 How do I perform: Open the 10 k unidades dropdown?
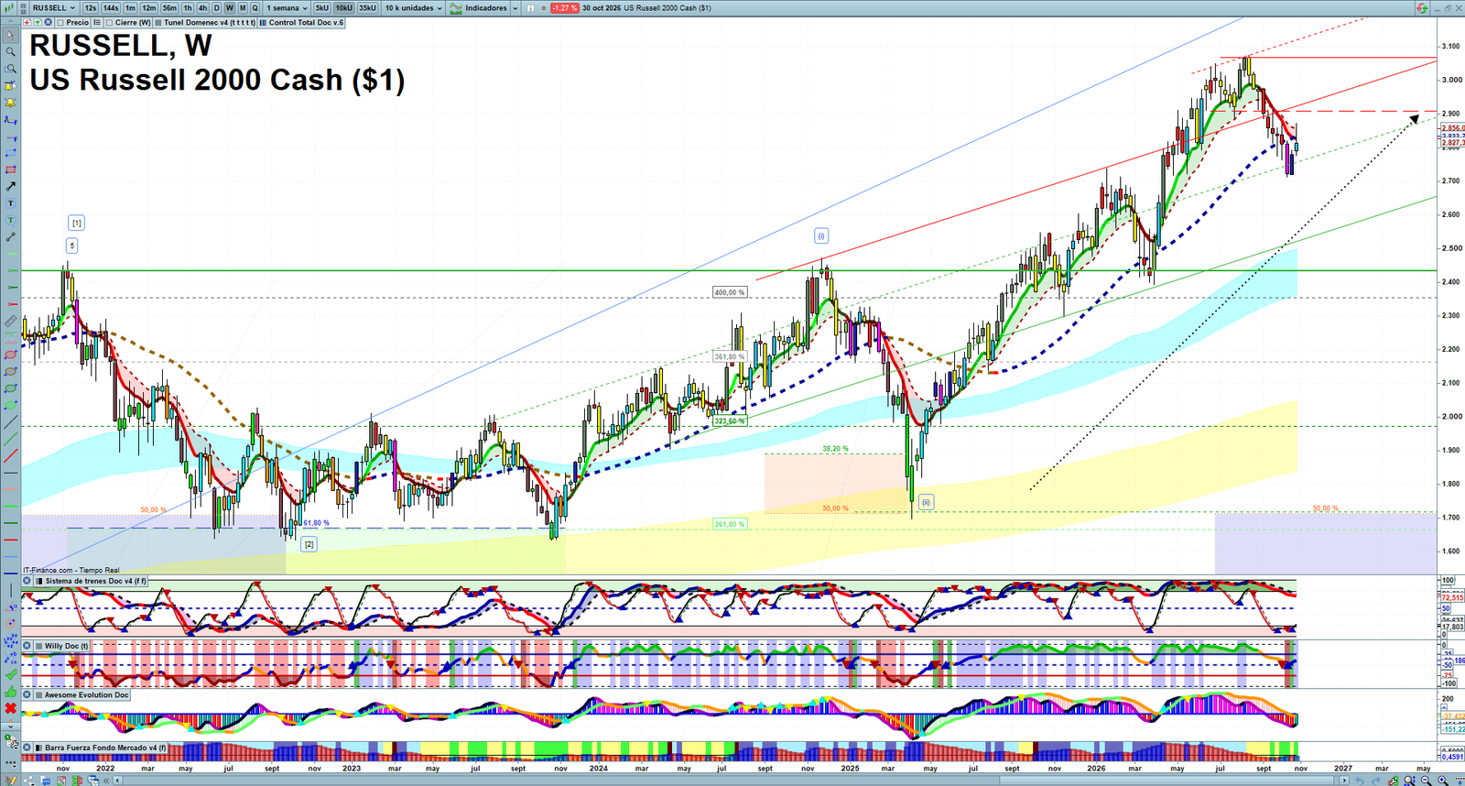[x=413, y=8]
